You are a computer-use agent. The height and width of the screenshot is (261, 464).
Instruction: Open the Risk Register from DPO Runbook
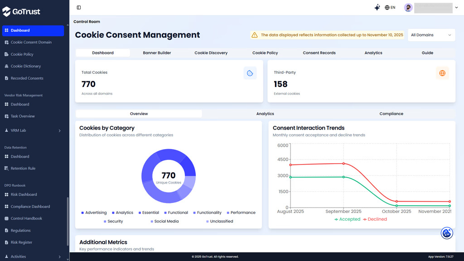[x=20, y=242]
